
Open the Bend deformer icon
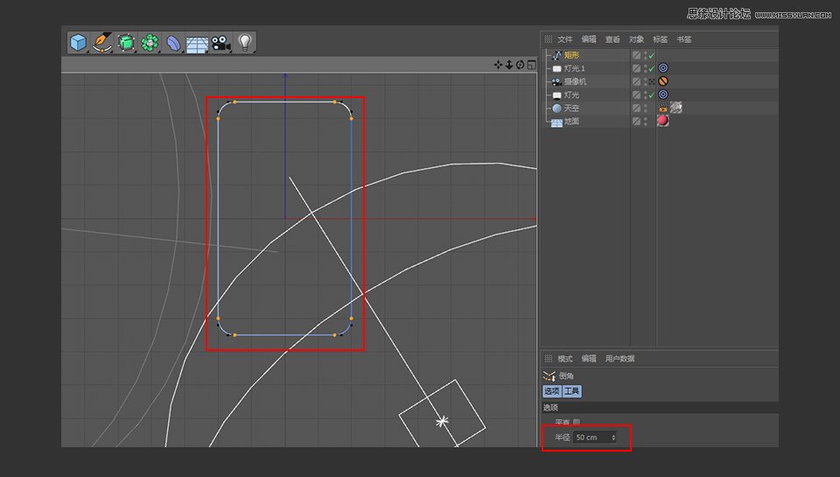[173, 43]
